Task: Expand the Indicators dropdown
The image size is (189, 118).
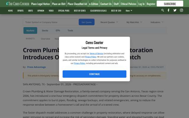Action: click(x=157, y=22)
